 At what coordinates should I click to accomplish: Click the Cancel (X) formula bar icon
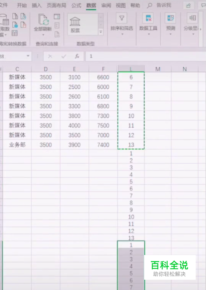50,56
